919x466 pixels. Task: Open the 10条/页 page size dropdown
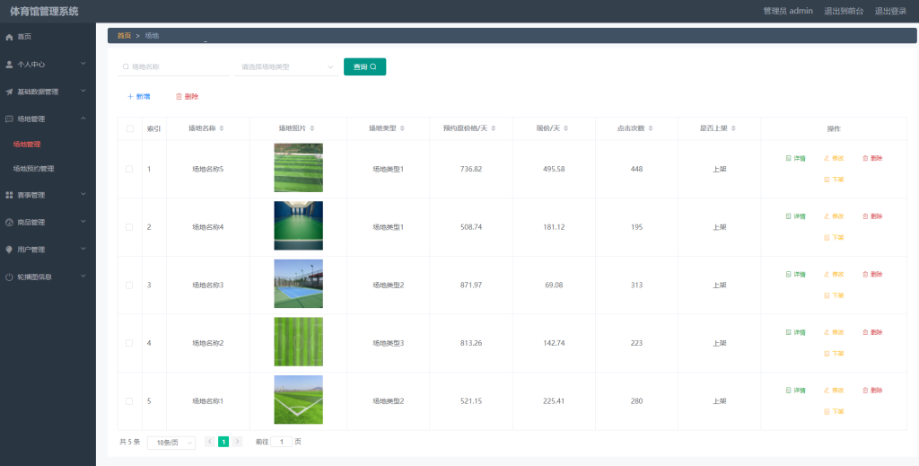171,443
